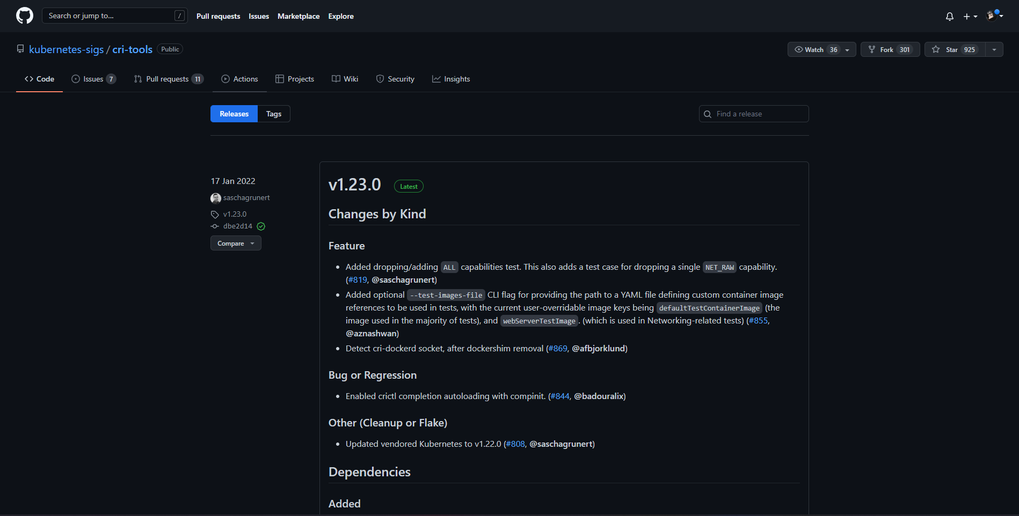Click the Latest badge

(409, 187)
